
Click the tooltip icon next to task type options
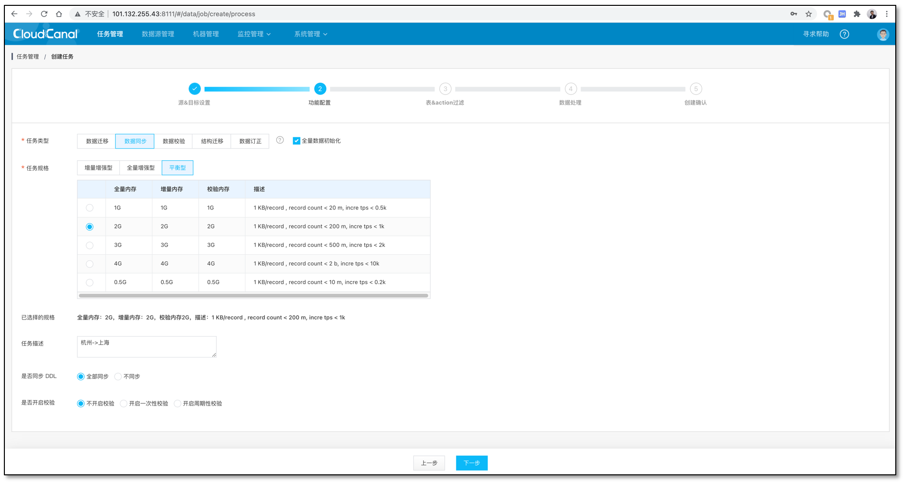280,140
